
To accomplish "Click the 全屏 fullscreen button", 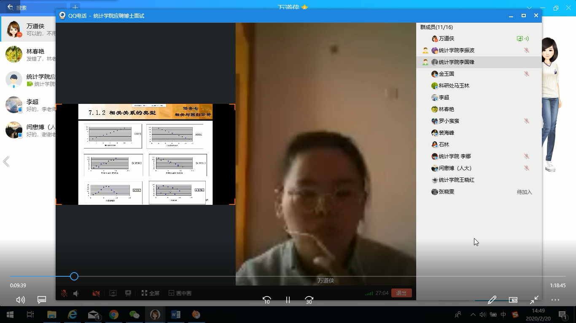I will pos(151,294).
